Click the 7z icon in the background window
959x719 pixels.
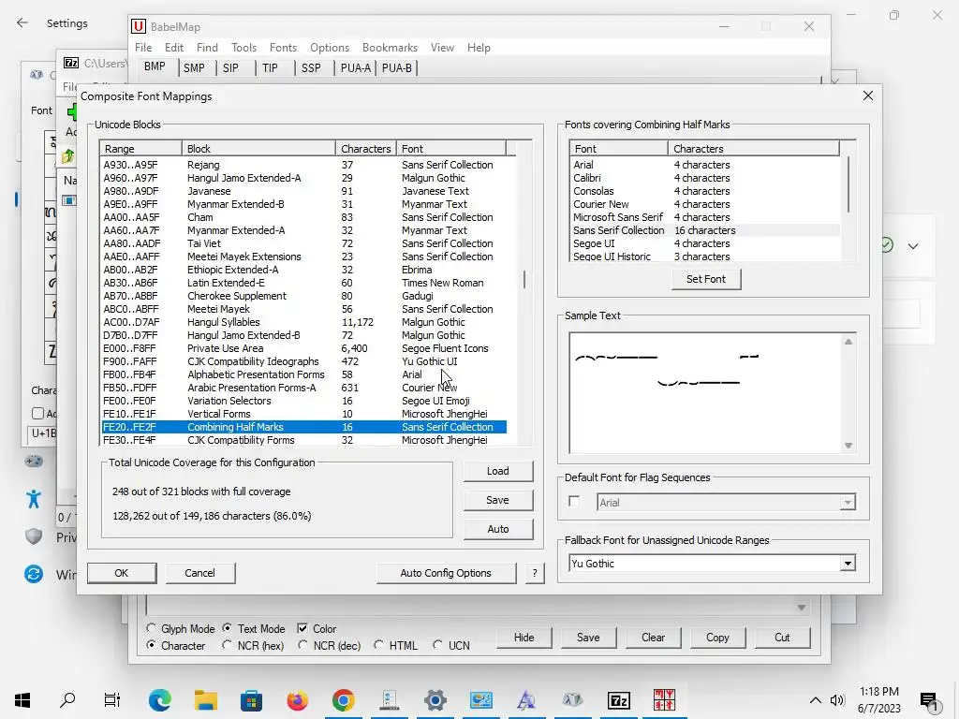pos(71,63)
